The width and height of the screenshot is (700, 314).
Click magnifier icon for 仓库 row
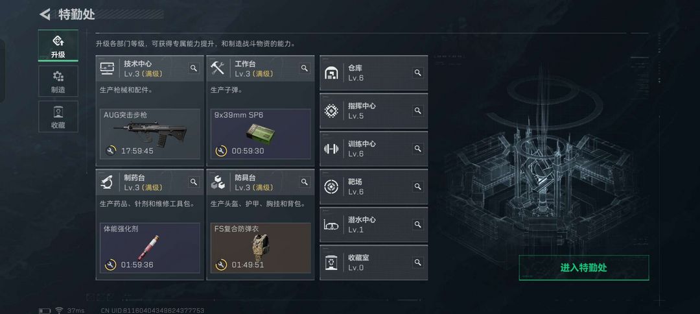pos(418,73)
